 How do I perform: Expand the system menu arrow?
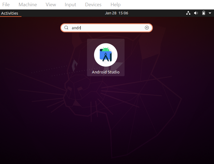coord(210,13)
